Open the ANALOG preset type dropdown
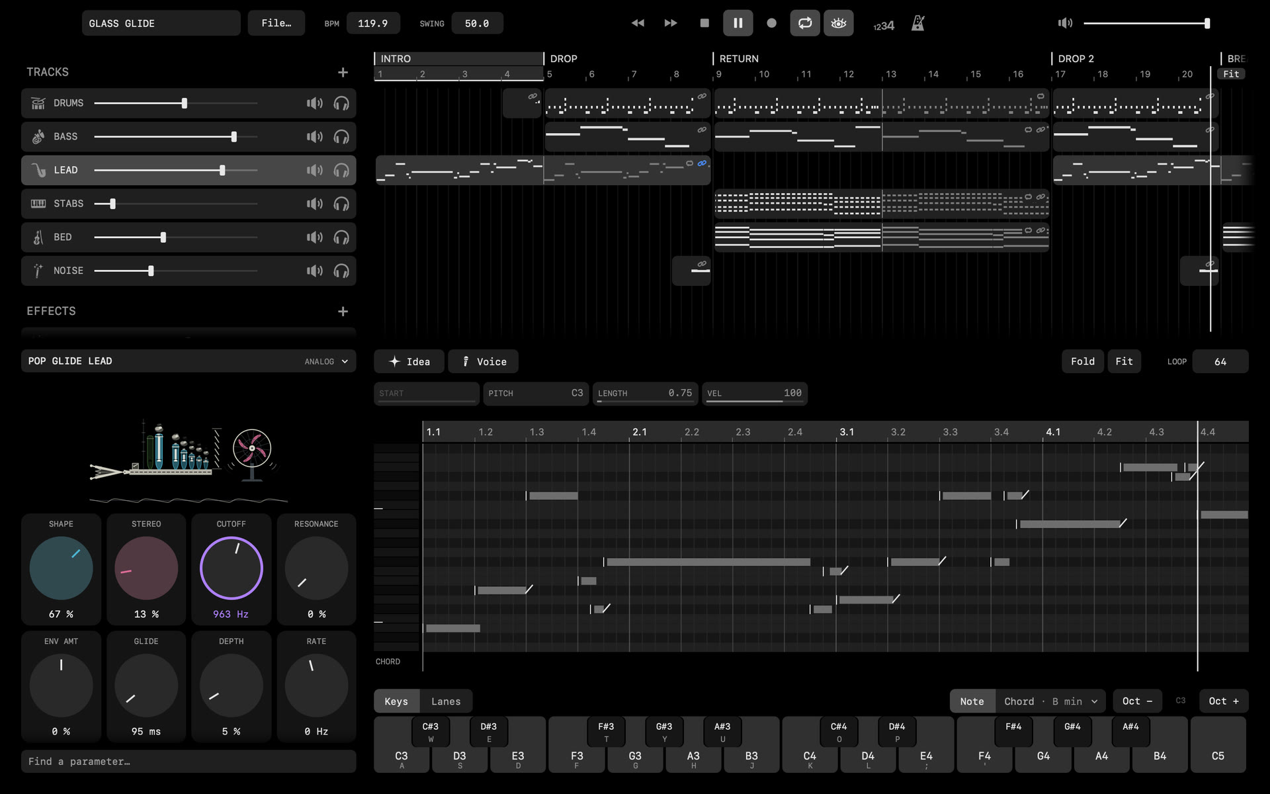Viewport: 1270px width, 794px height. 326,361
